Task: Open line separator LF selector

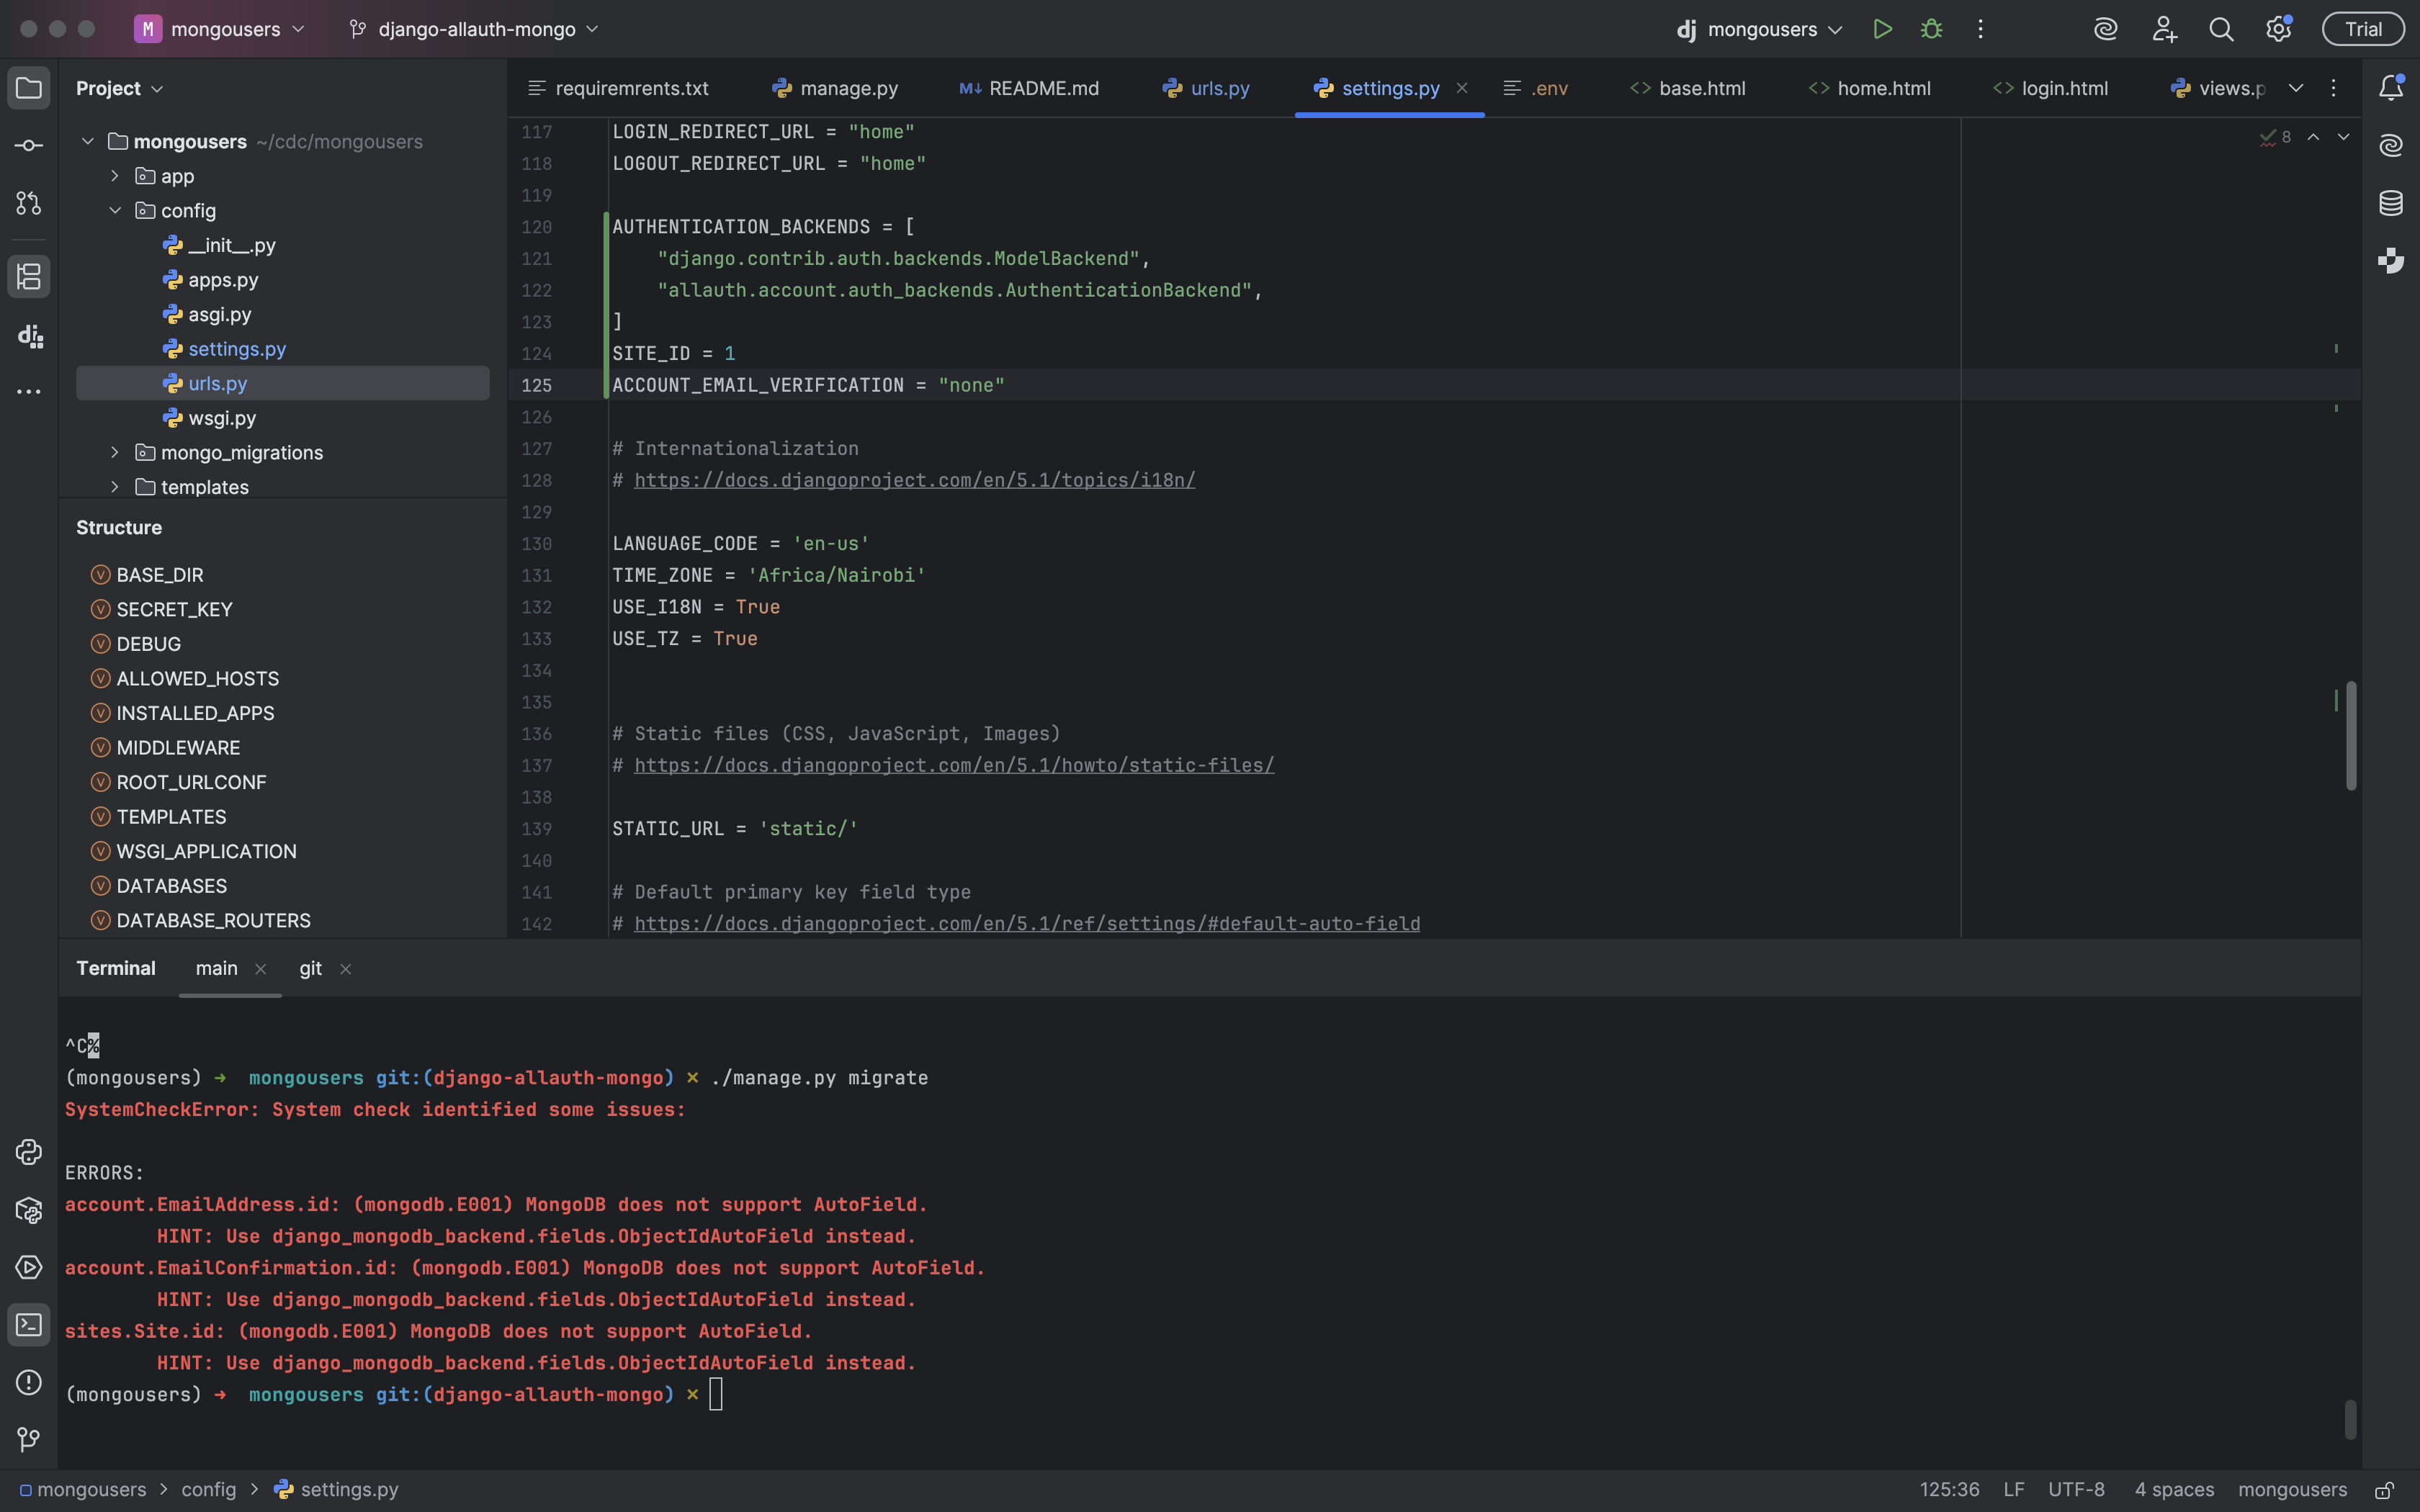Action: [2014, 1490]
